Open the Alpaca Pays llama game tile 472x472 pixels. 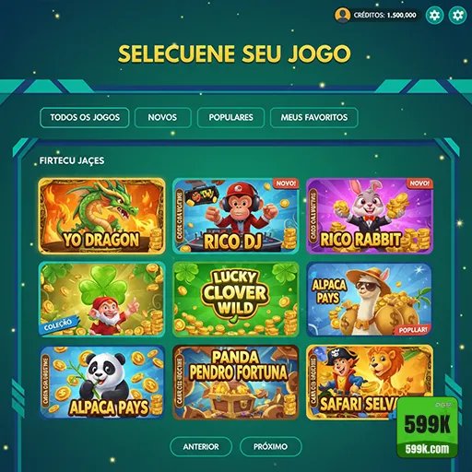[x=370, y=300]
